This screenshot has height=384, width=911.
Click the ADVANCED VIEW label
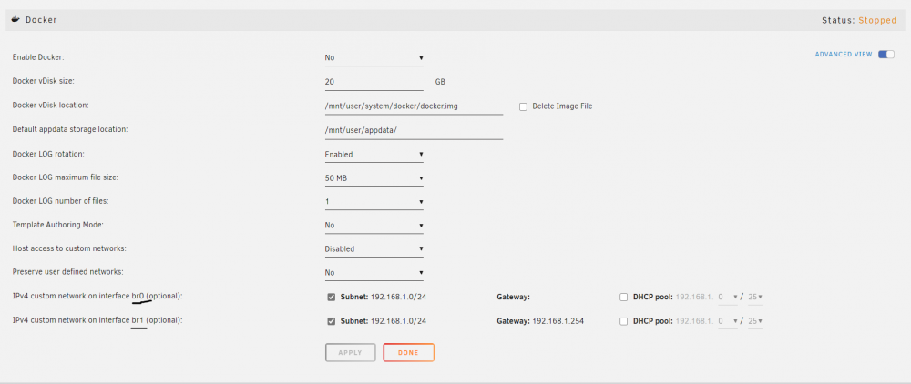tap(843, 55)
